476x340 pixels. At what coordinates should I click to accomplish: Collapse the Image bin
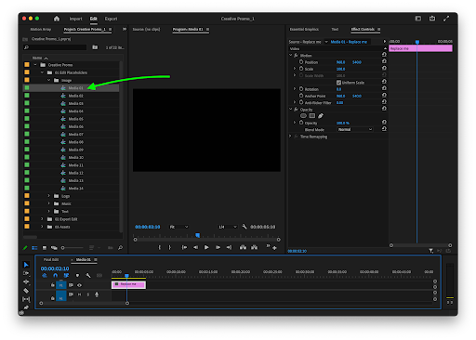(48, 80)
